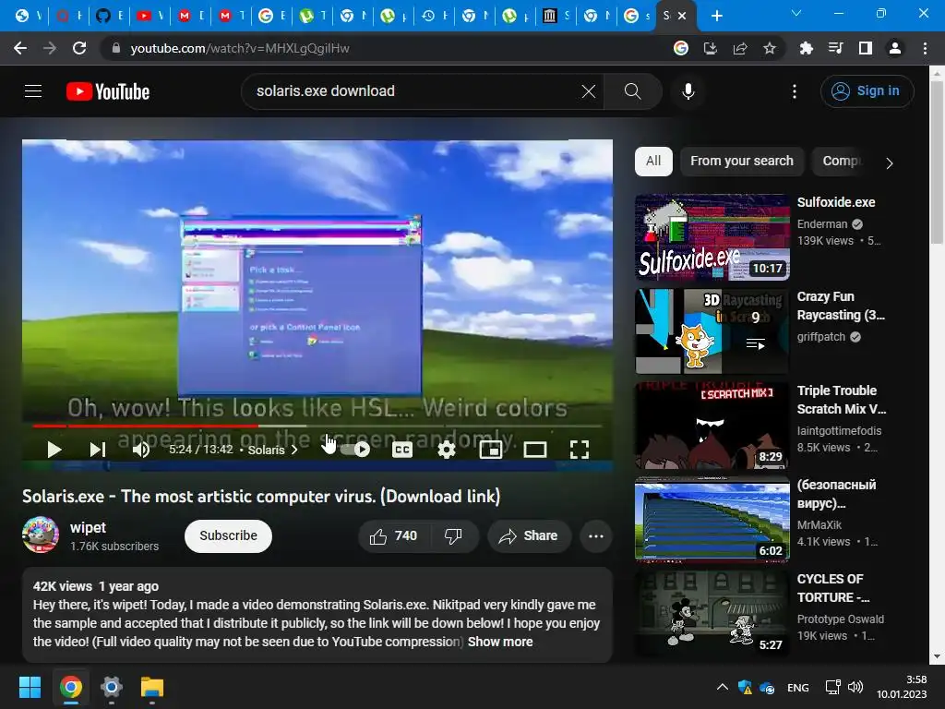Open volume control in system tray

tap(855, 687)
